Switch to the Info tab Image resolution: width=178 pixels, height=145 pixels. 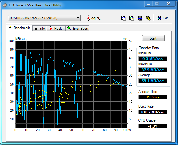click(x=40, y=29)
